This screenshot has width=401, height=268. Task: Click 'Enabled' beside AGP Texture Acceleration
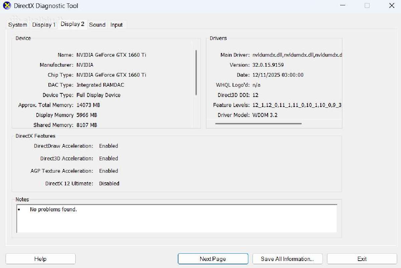click(x=109, y=171)
